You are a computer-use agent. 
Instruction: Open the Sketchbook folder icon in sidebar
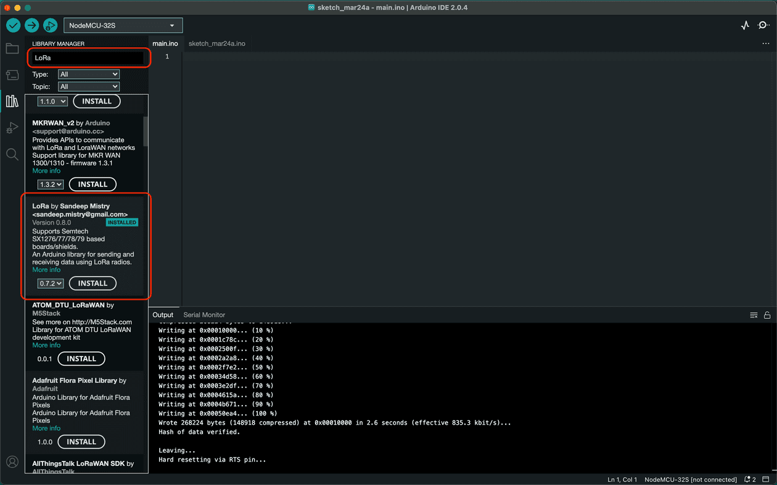click(x=12, y=49)
